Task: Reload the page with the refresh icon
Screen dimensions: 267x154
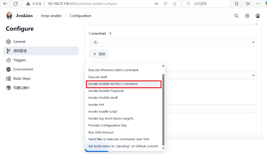Action: coord(16,4)
